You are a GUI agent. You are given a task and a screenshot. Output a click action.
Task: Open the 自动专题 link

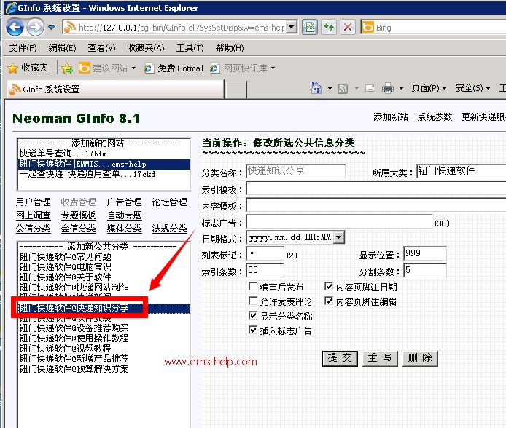125,215
